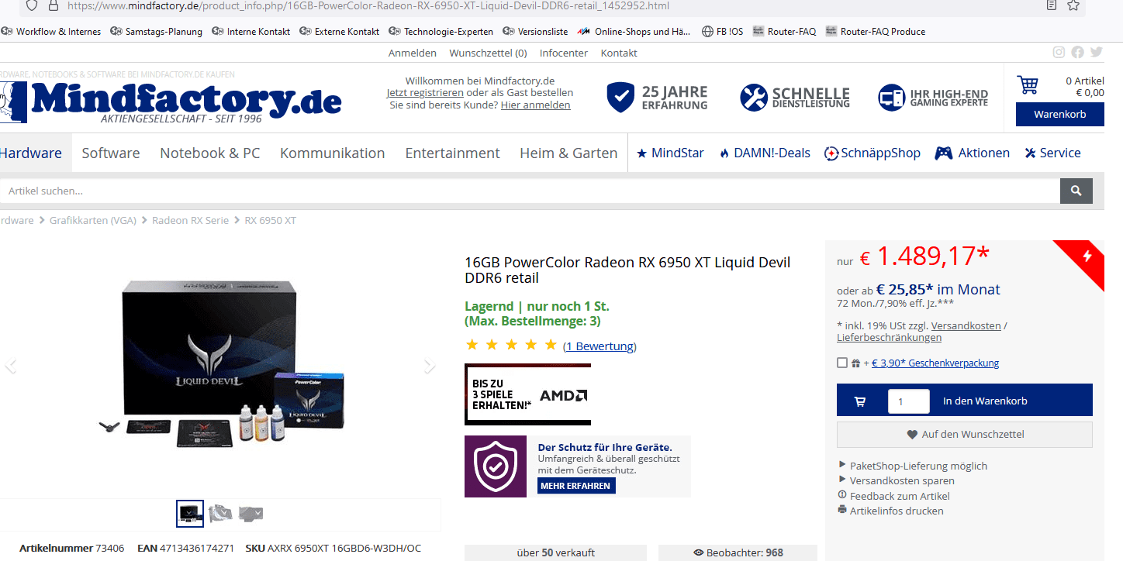Click Feedback zum Artikel link
This screenshot has width=1123, height=561.
click(900, 496)
